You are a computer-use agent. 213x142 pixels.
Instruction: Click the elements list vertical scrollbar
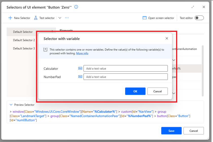pyautogui.click(x=203, y=71)
